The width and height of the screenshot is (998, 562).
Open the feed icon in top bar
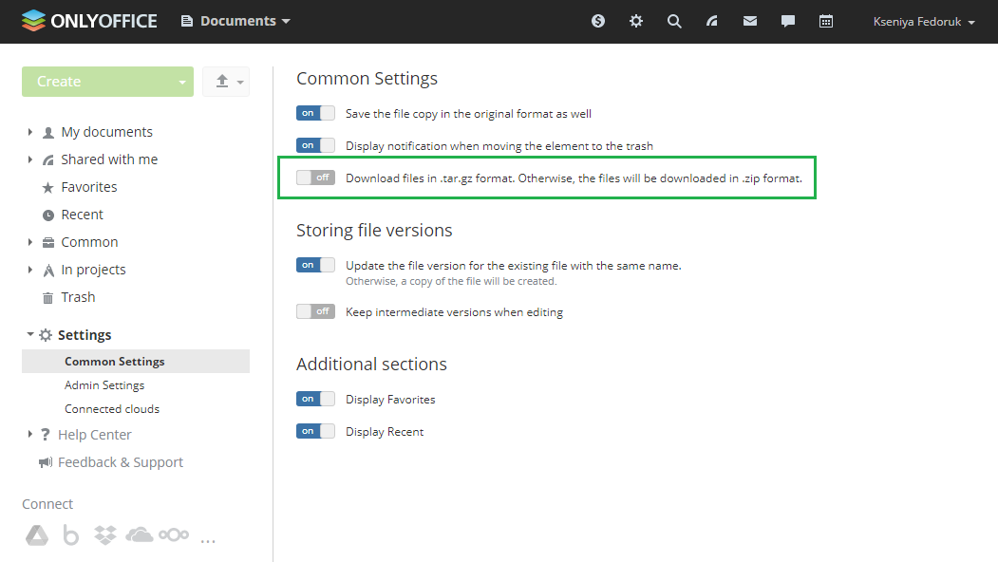(x=711, y=21)
